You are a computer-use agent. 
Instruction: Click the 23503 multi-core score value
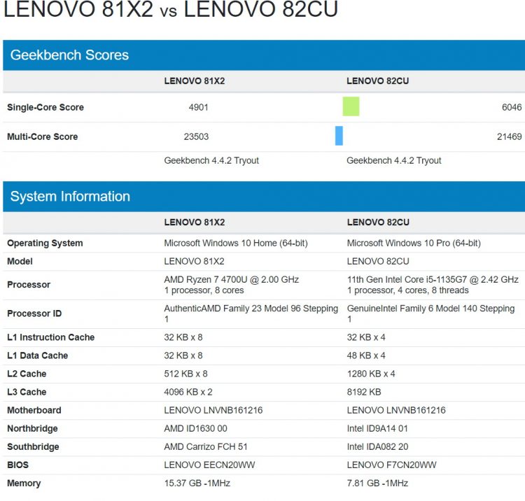coord(196,137)
